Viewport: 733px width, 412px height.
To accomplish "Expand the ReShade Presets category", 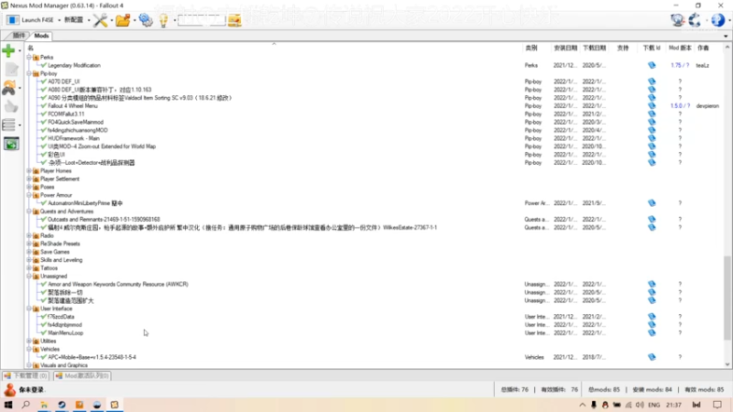I will point(29,244).
